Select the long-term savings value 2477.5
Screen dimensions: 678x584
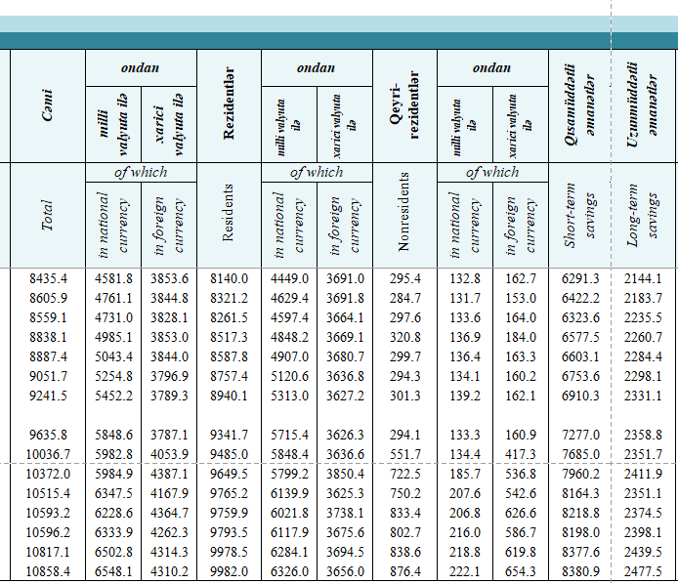tap(644, 571)
